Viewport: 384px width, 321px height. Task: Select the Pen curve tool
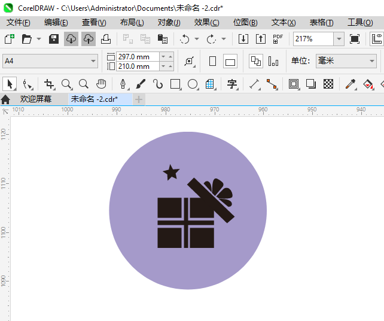click(123, 84)
